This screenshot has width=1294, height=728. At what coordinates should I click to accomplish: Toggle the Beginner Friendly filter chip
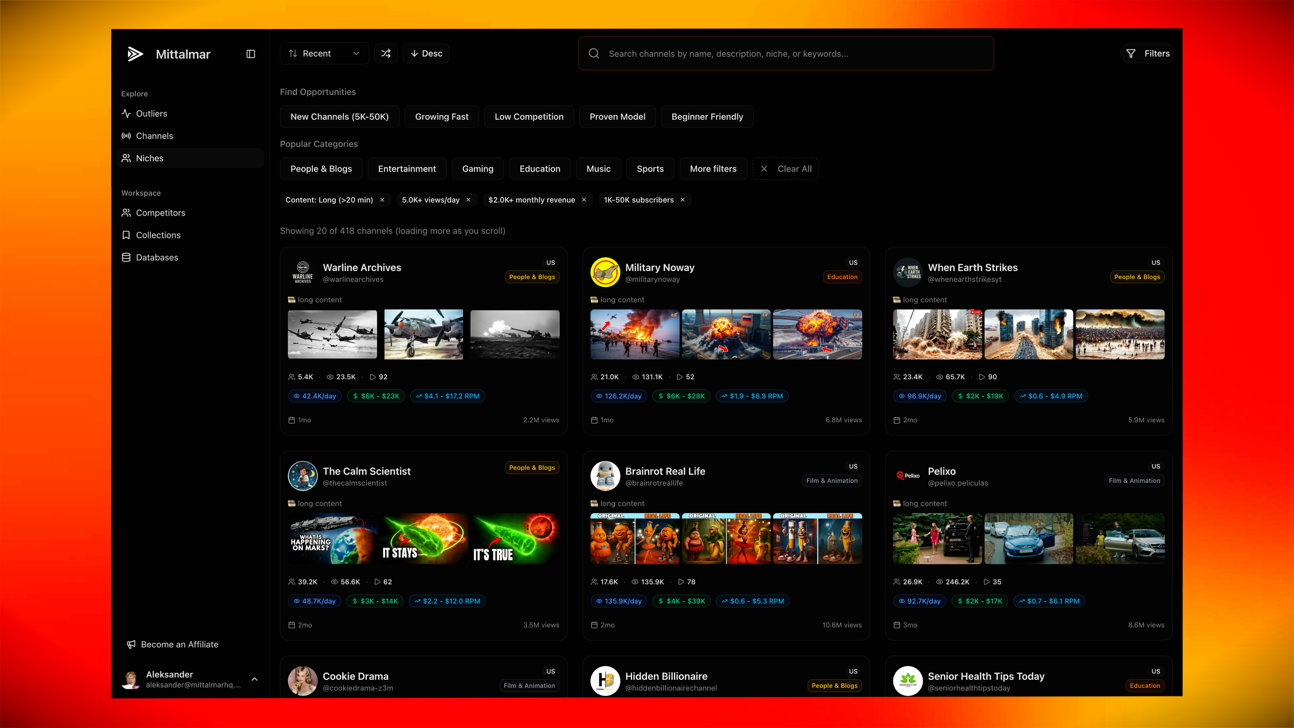tap(707, 117)
